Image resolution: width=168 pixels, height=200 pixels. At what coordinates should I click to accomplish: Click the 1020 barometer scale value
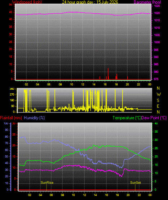point(157,13)
